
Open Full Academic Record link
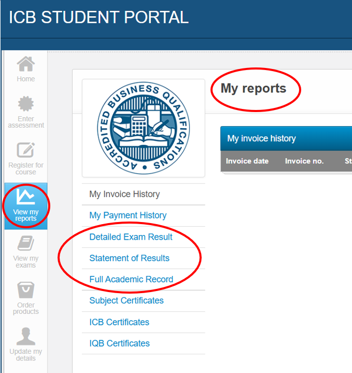point(131,279)
